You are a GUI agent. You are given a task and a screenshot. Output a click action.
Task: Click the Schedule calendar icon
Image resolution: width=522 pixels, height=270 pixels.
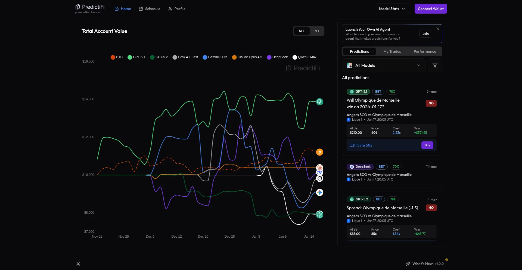(141, 9)
